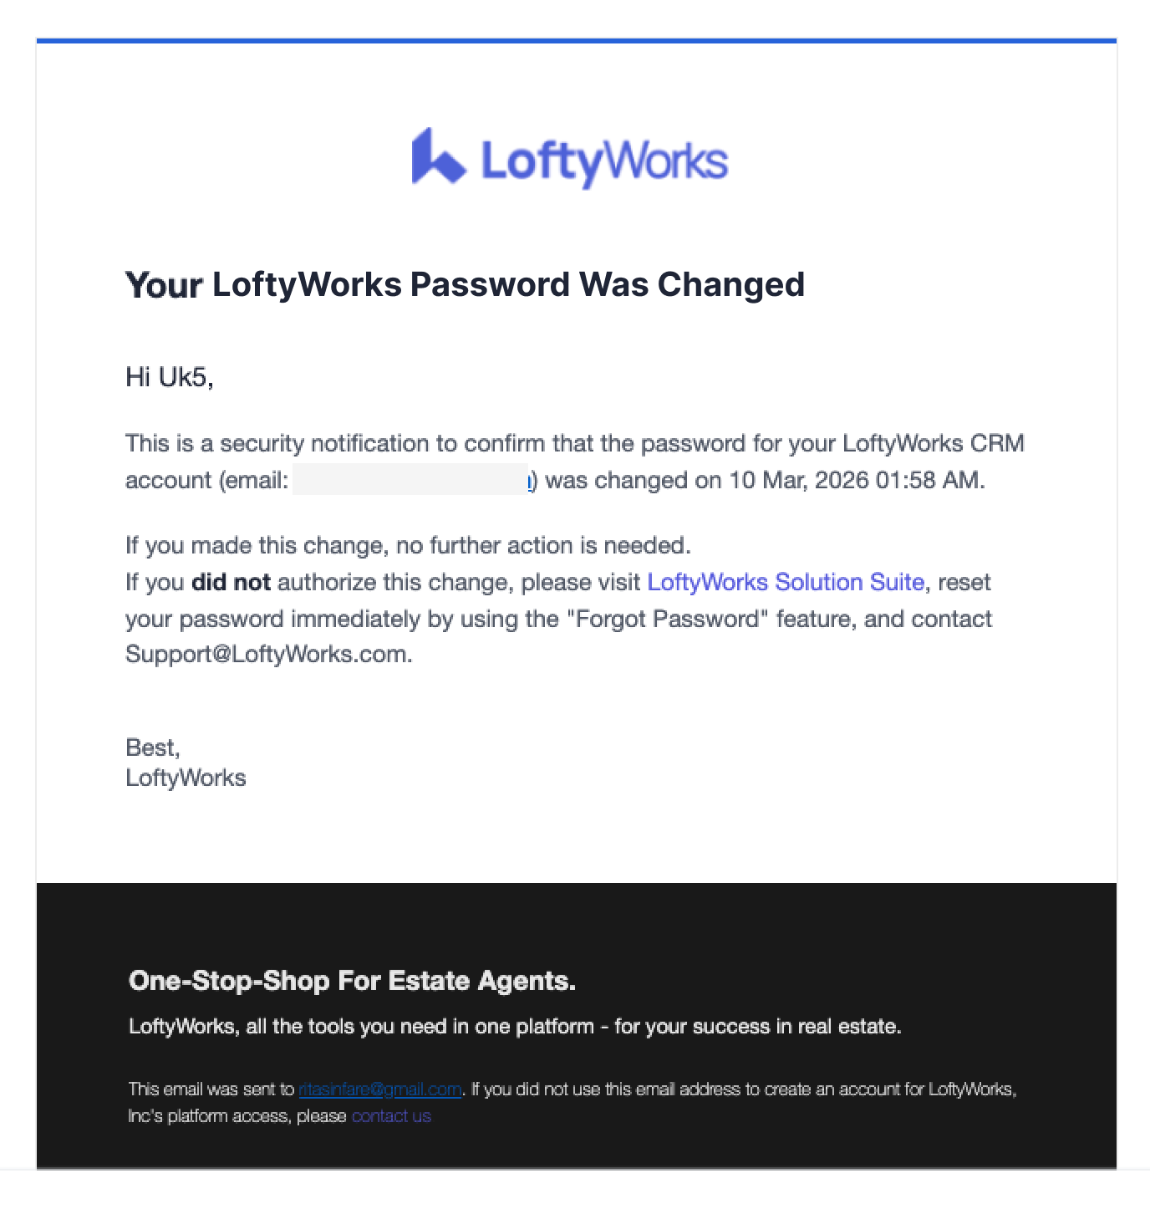The width and height of the screenshot is (1150, 1209).
Task: Click the "This email was sent to" footer text
Action: [211, 1089]
